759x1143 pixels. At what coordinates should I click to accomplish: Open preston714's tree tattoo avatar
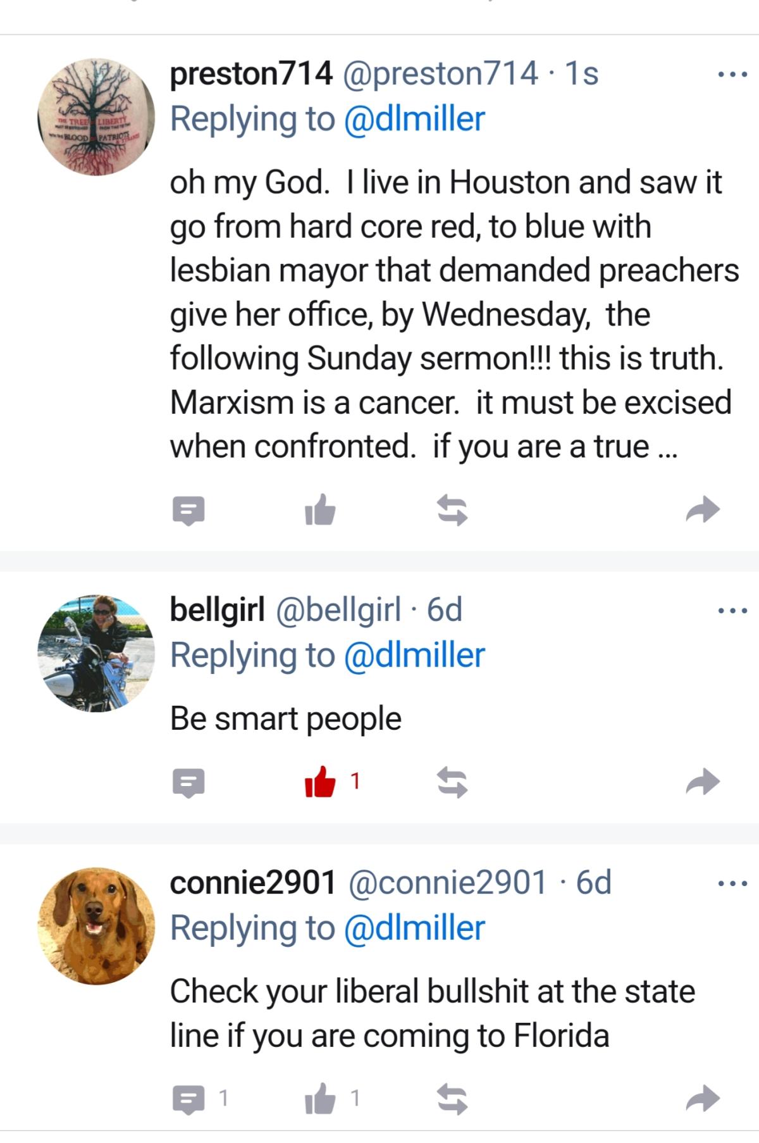[x=96, y=117]
